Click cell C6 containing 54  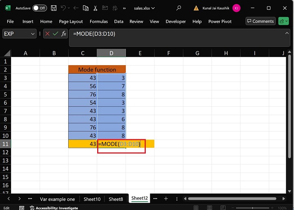[82, 103]
